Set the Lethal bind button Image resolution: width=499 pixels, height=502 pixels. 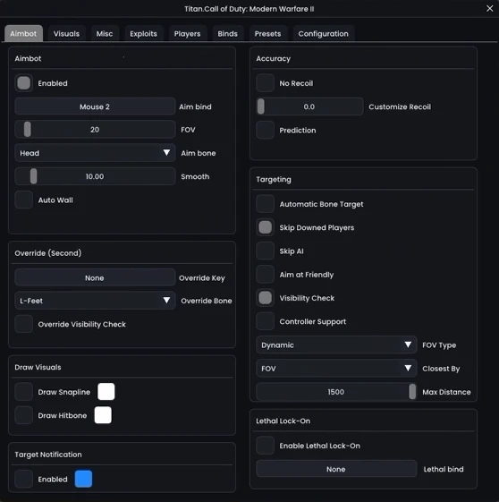point(336,469)
